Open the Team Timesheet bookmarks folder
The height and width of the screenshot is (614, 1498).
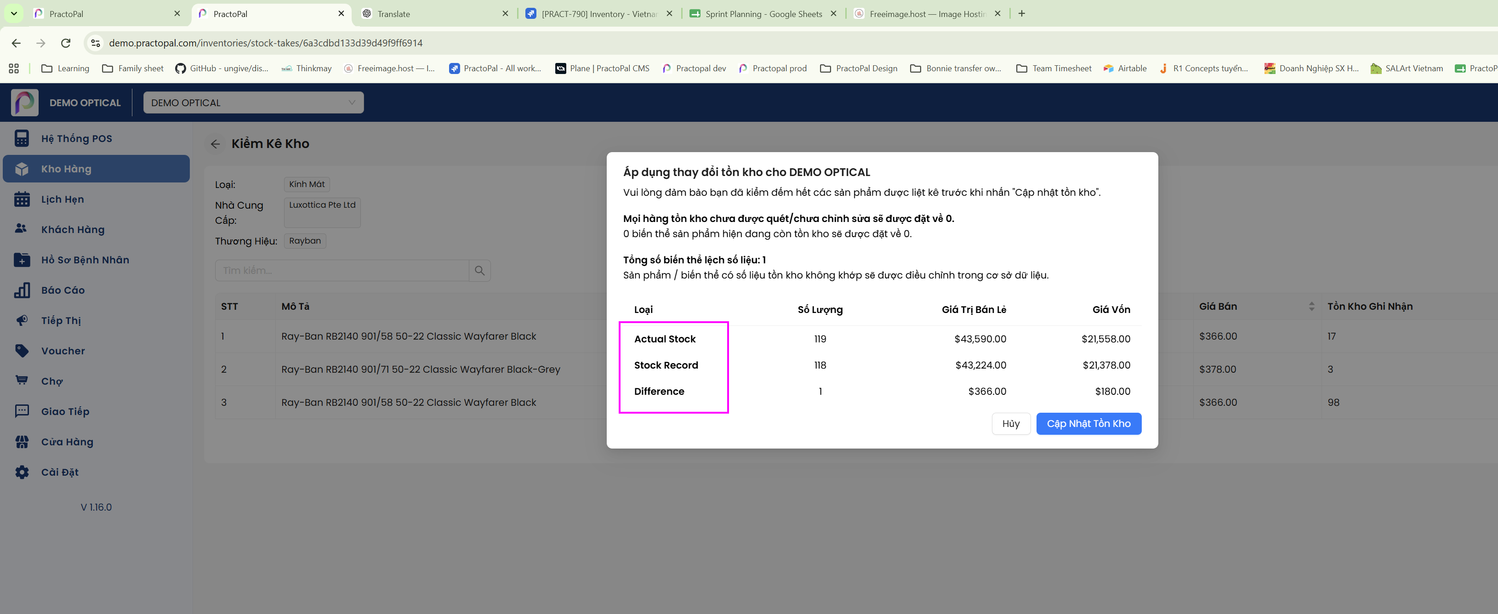[1054, 68]
